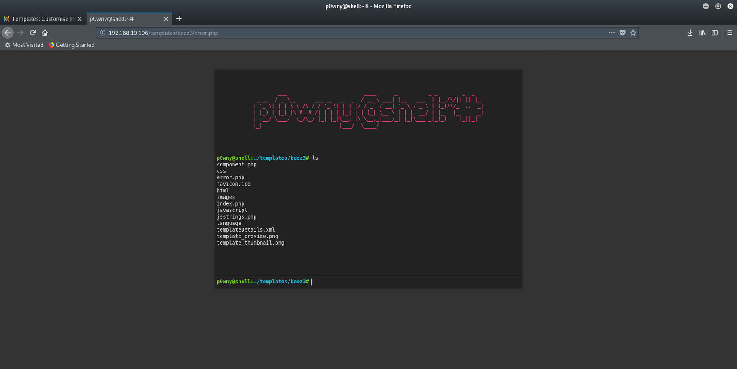Maximize the Firefox window
This screenshot has width=737, height=369.
pos(718,6)
